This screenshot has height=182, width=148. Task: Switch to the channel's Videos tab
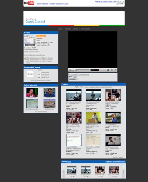coord(60,29)
